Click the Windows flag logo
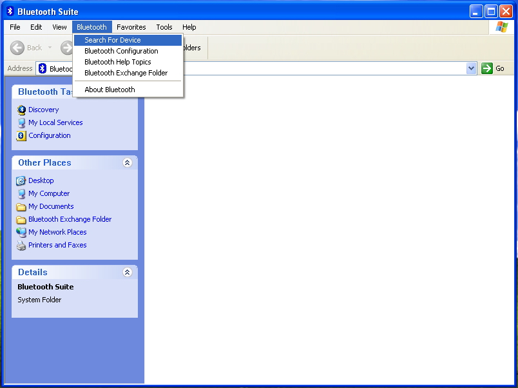The image size is (518, 388). click(x=501, y=27)
